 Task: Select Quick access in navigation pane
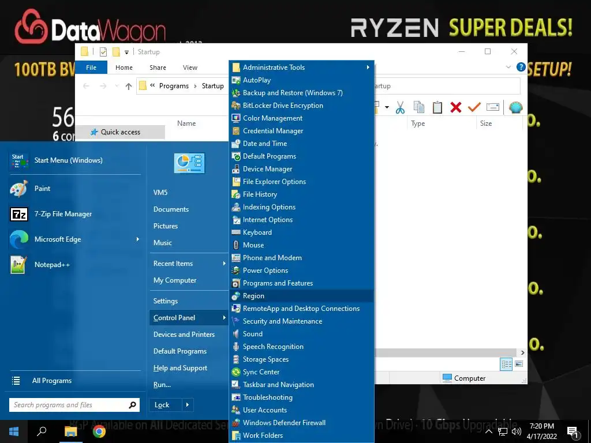[x=120, y=132]
